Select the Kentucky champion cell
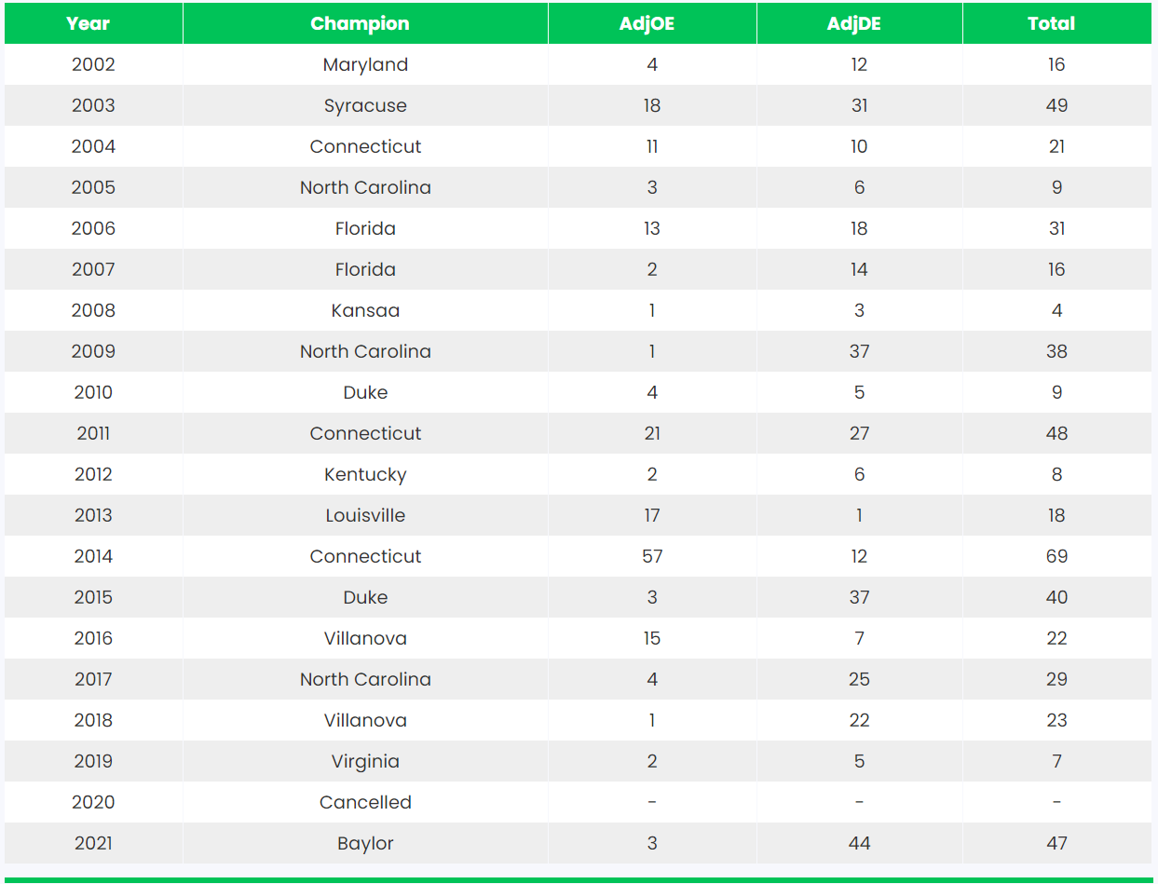This screenshot has height=884, width=1158. pos(365,474)
